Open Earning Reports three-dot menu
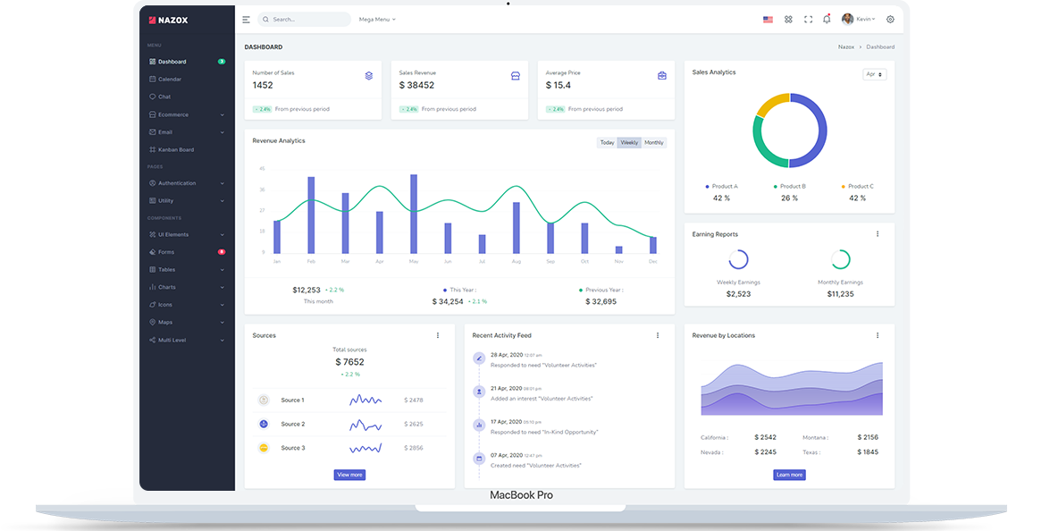 [878, 234]
